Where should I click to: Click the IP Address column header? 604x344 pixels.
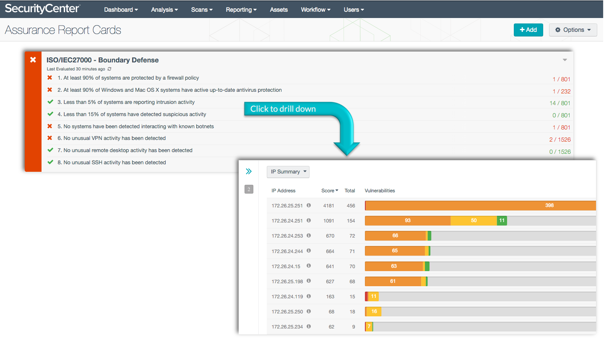tap(284, 191)
